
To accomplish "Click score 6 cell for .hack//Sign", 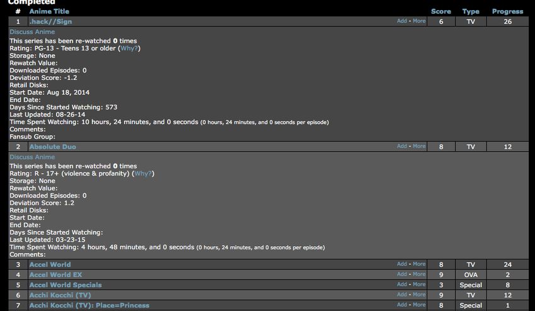I will point(441,21).
